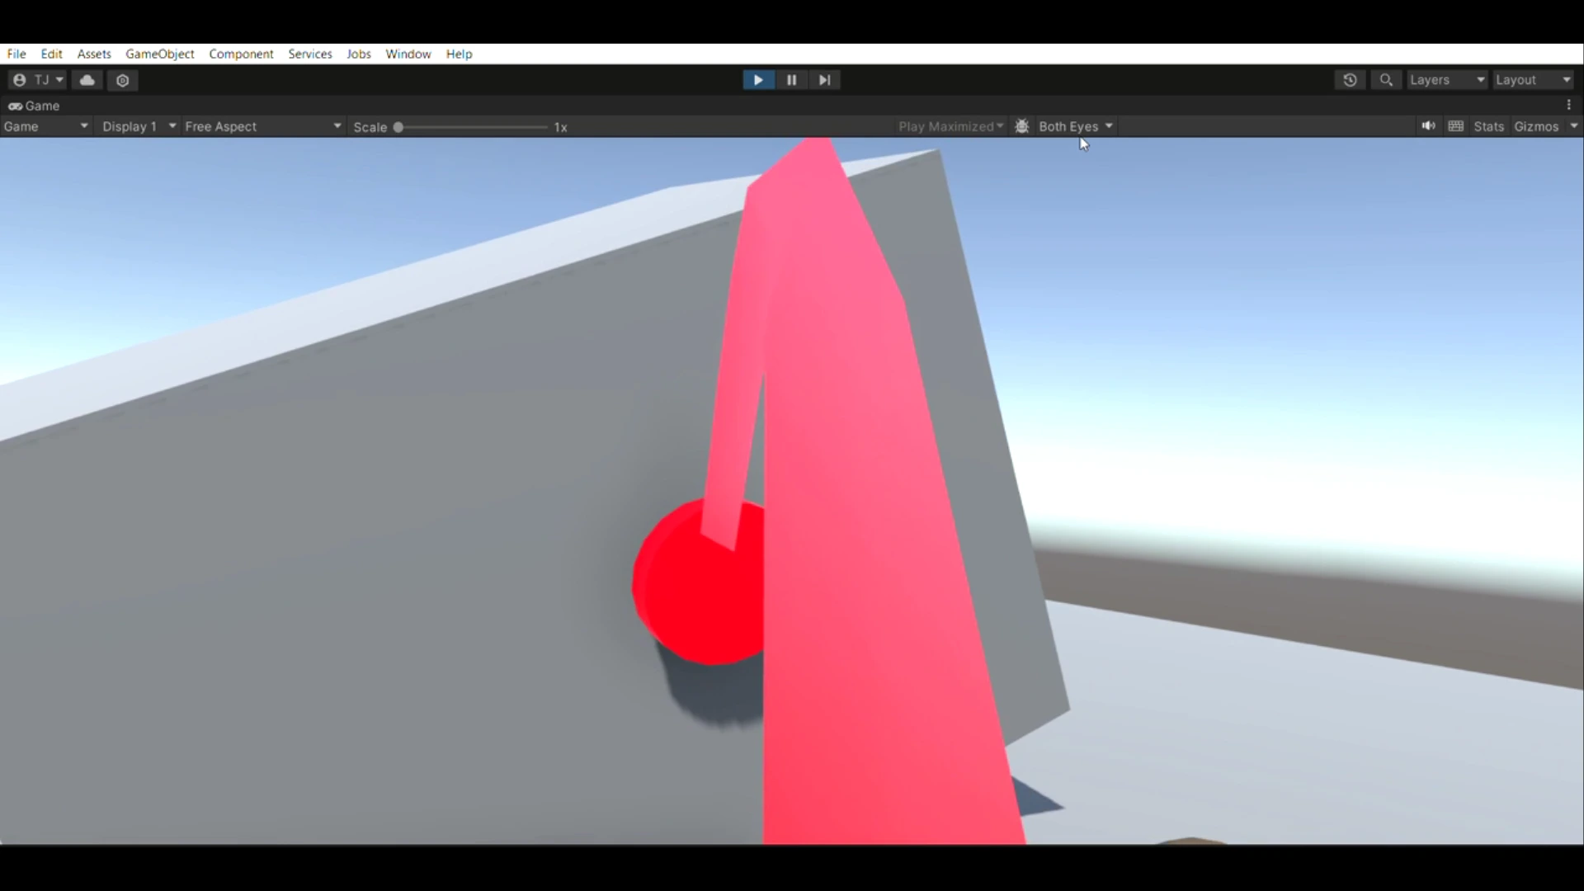Click the Scale slider handle

(x=398, y=127)
